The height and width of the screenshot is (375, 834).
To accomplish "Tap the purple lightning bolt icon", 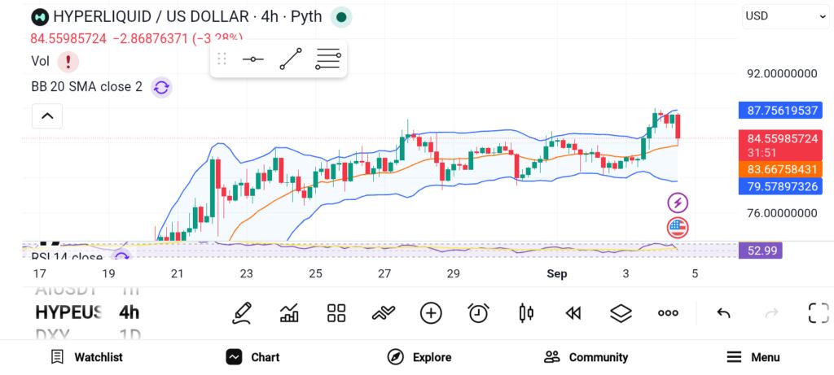I will [x=678, y=203].
